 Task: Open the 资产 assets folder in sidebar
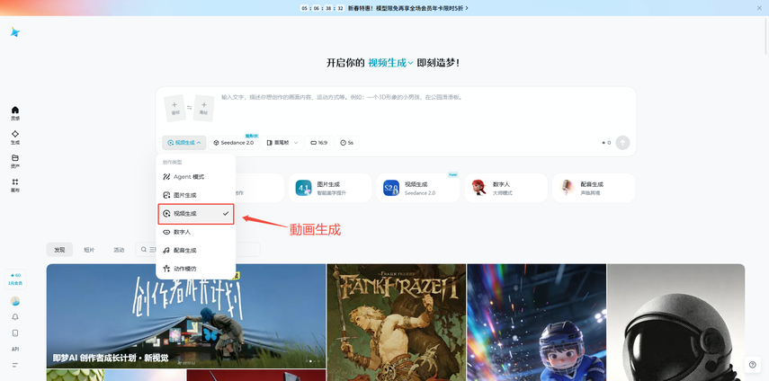tap(15, 161)
